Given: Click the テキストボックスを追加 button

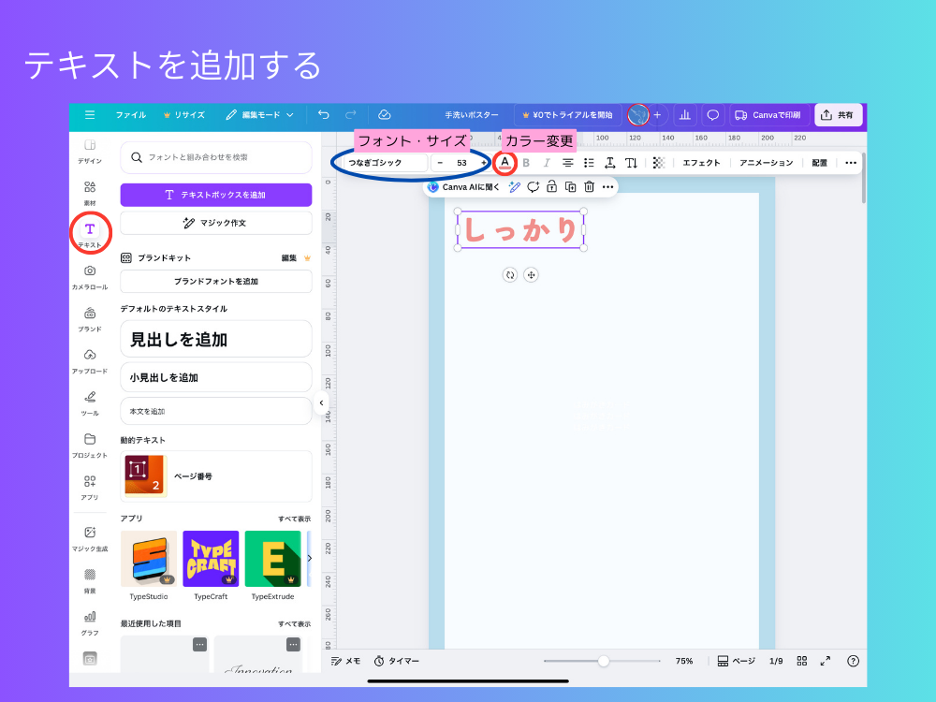Looking at the screenshot, I should 215,194.
